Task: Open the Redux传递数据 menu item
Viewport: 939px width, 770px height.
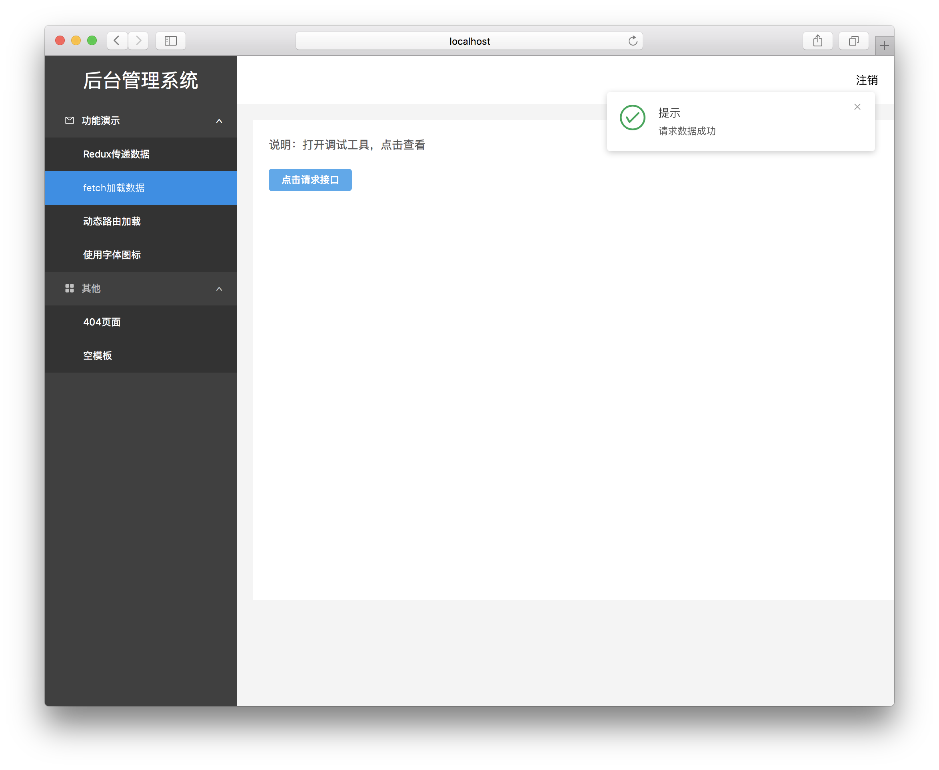Action: click(x=116, y=154)
